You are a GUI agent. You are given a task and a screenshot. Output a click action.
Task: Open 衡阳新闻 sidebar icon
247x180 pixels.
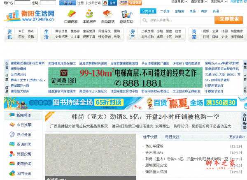[x=12, y=164]
